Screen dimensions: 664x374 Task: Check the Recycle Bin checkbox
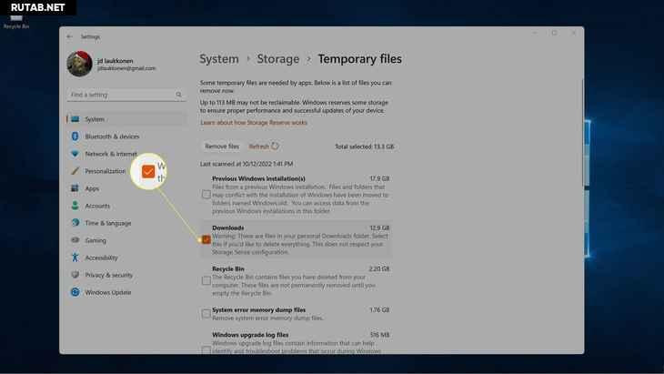point(206,281)
